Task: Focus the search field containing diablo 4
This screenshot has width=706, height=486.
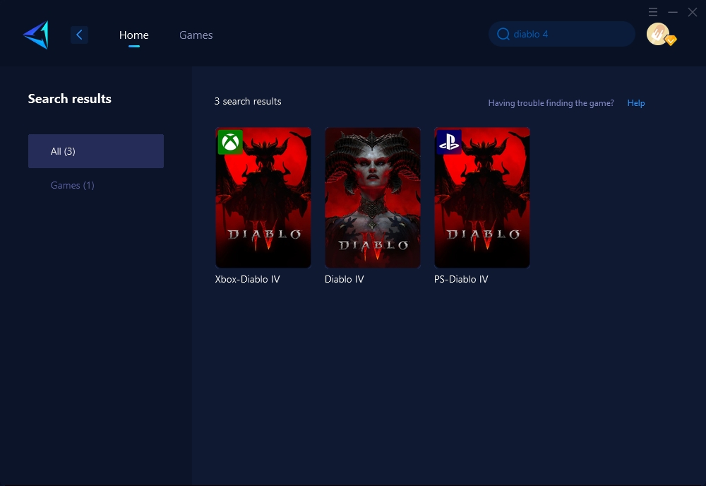Action: click(562, 34)
